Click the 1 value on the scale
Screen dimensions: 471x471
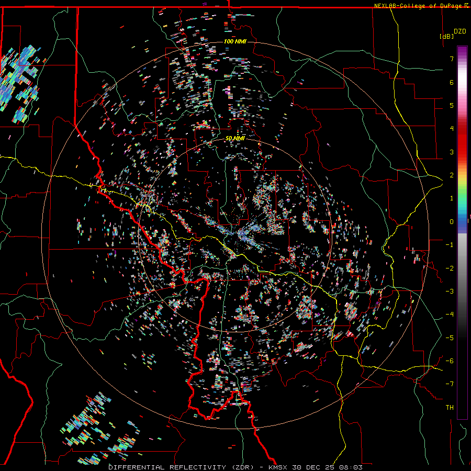pyautogui.click(x=452, y=198)
